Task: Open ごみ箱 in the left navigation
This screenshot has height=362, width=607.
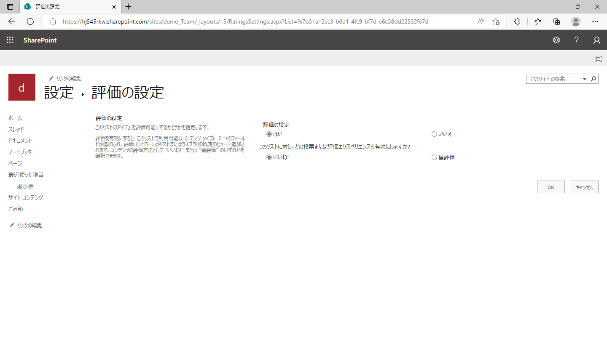Action: click(x=16, y=209)
